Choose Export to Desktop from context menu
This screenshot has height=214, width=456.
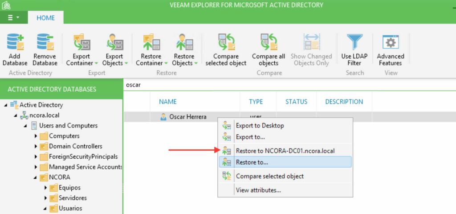[x=285, y=126]
